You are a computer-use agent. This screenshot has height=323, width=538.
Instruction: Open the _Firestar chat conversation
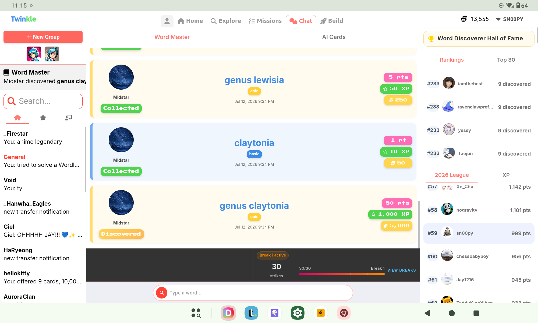[x=43, y=138]
